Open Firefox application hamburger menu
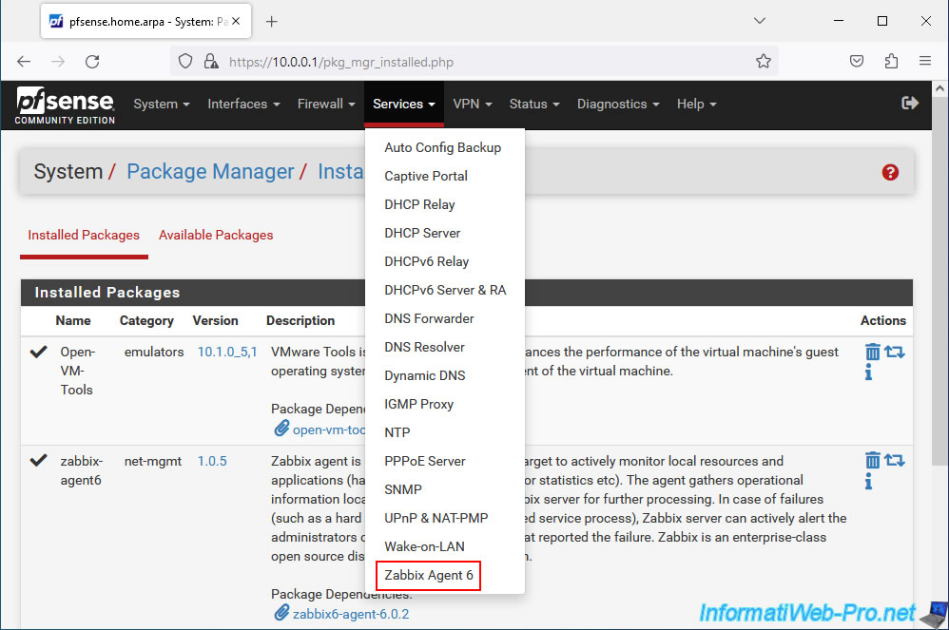The image size is (949, 630). click(x=925, y=61)
